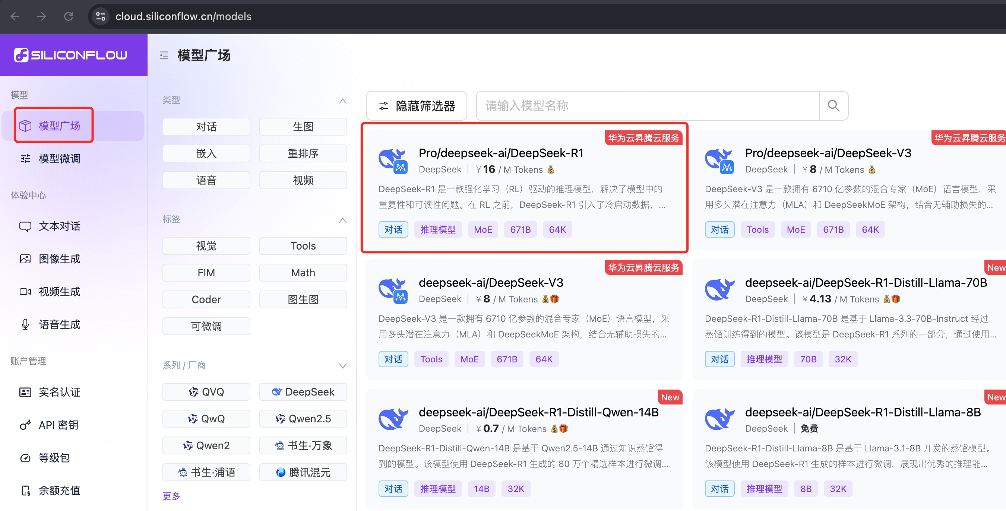Select the FIM tag filter

pos(206,273)
